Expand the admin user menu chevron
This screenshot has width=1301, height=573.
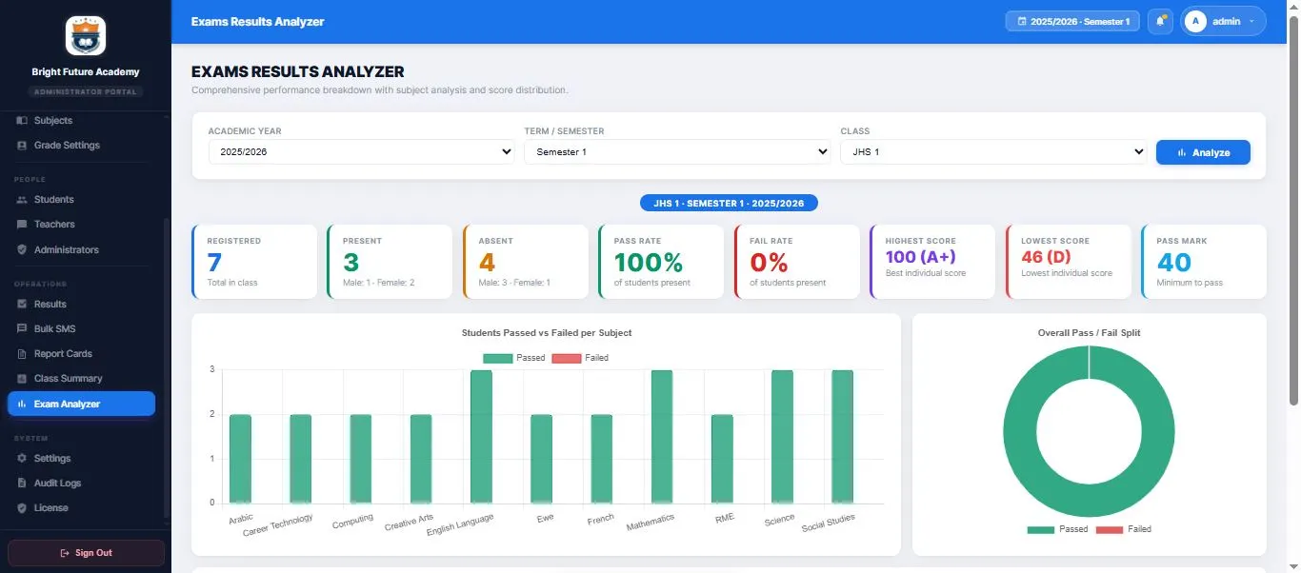coord(1251,21)
